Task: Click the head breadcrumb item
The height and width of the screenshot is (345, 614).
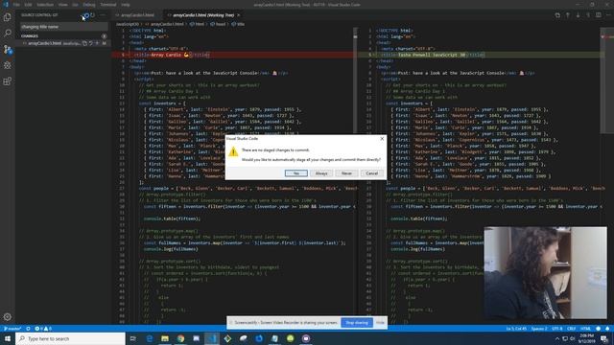Action: click(218, 24)
